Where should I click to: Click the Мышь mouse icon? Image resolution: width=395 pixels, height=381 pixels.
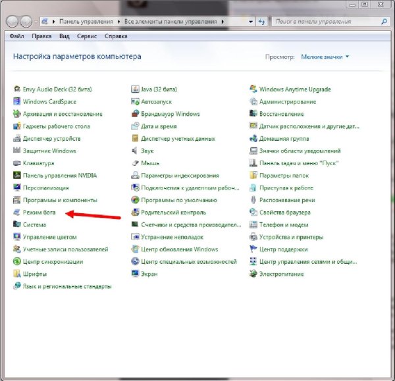click(x=135, y=163)
